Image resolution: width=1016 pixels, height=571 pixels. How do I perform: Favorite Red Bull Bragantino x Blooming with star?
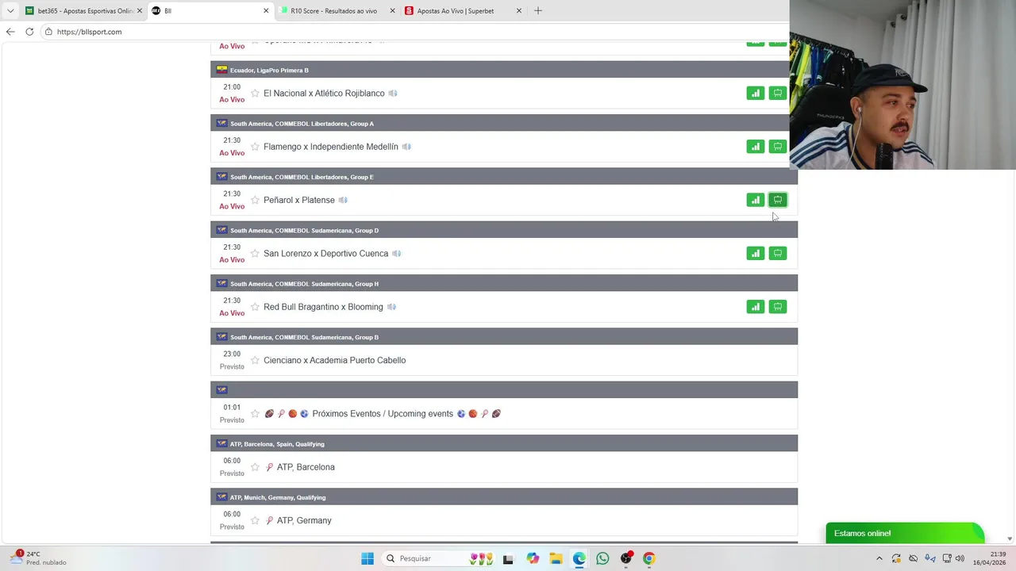[x=255, y=307]
